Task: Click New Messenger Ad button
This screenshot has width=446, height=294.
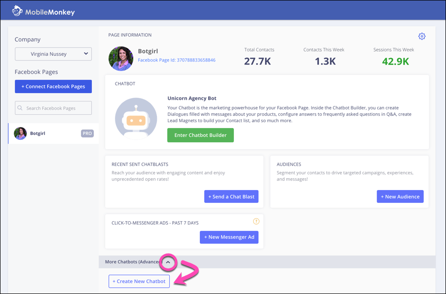Action: click(x=229, y=237)
